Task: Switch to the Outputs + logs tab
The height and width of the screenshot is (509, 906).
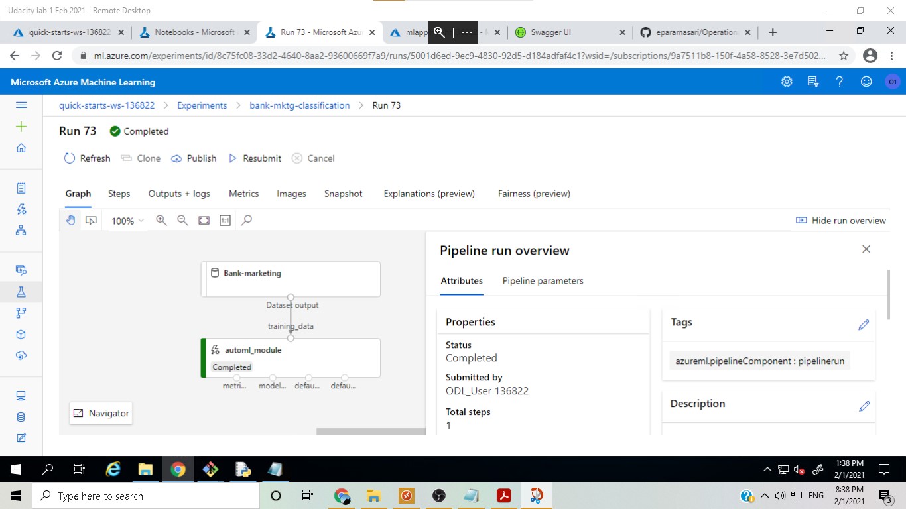Action: pos(179,194)
